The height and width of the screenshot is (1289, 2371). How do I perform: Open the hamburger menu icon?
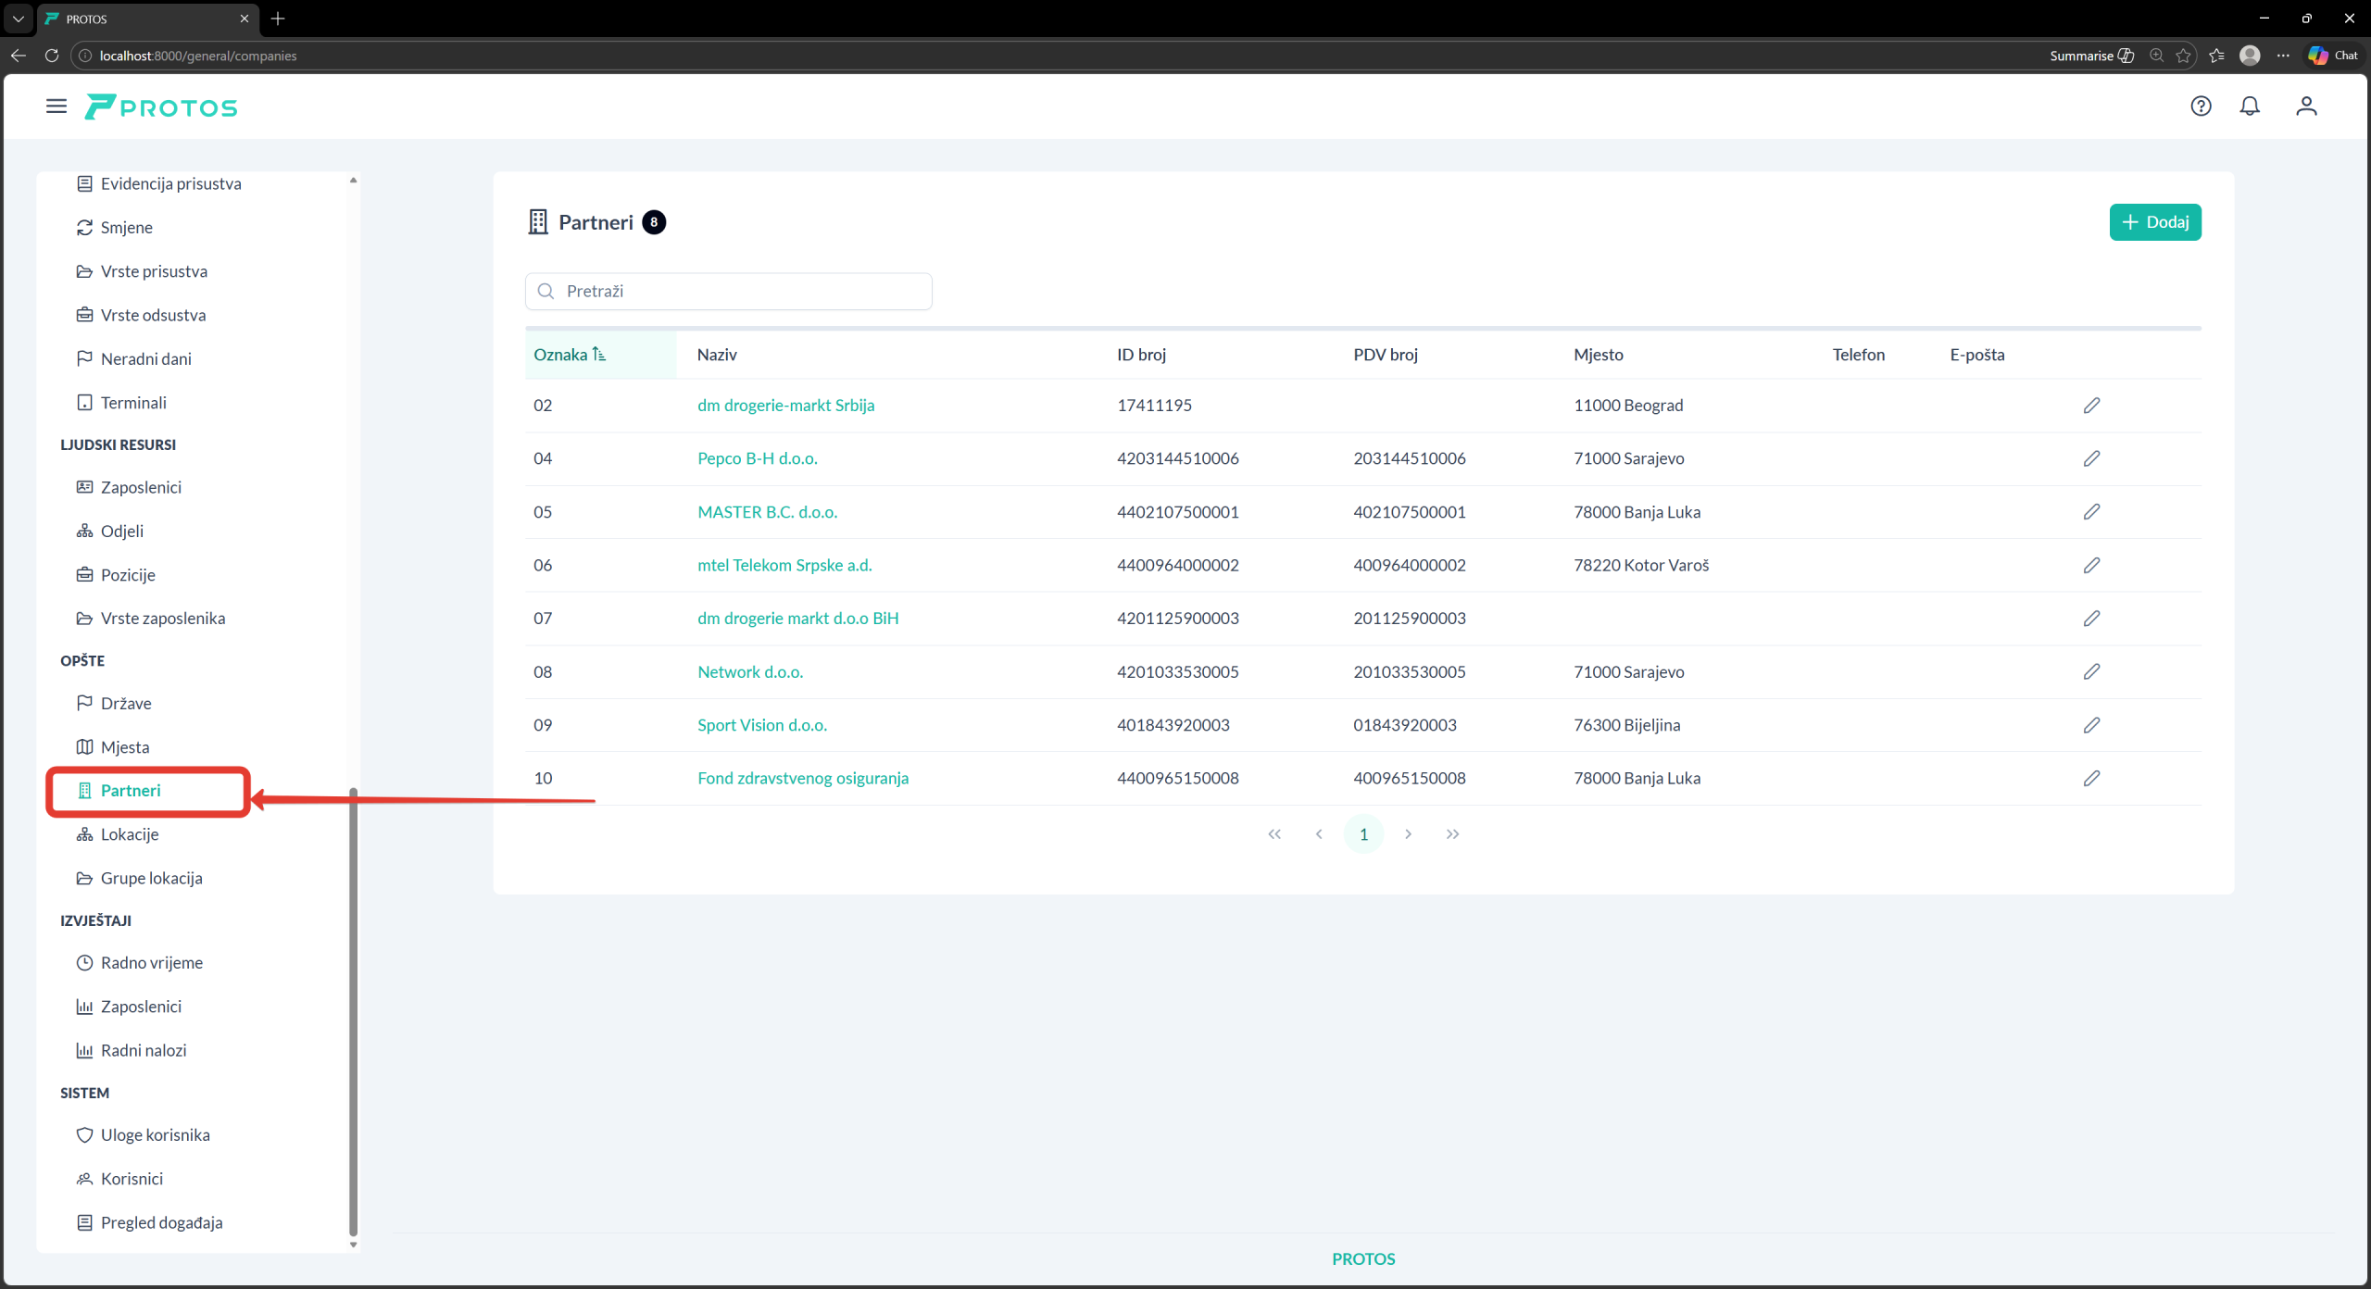pos(56,106)
